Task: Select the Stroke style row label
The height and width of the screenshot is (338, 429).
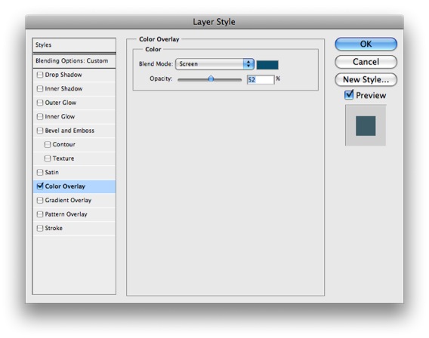Action: pos(54,228)
